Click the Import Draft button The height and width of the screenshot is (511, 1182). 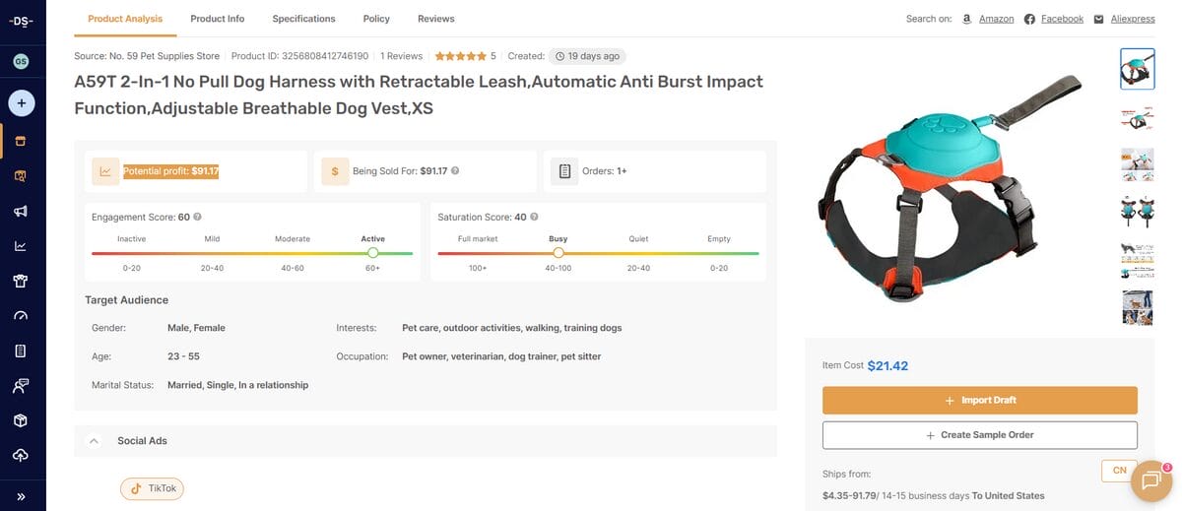pyautogui.click(x=979, y=401)
